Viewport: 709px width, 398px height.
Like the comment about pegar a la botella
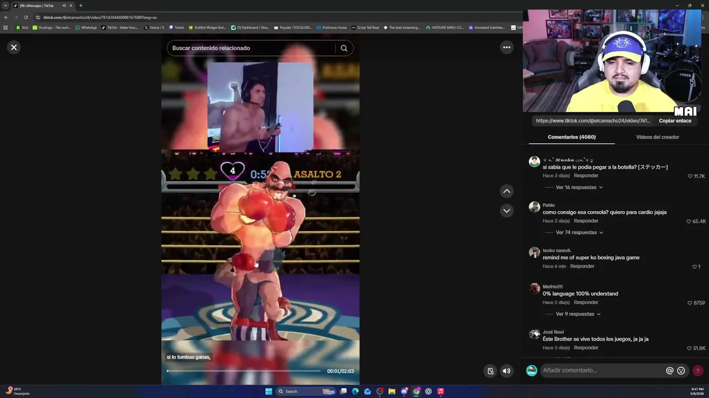coord(690,176)
